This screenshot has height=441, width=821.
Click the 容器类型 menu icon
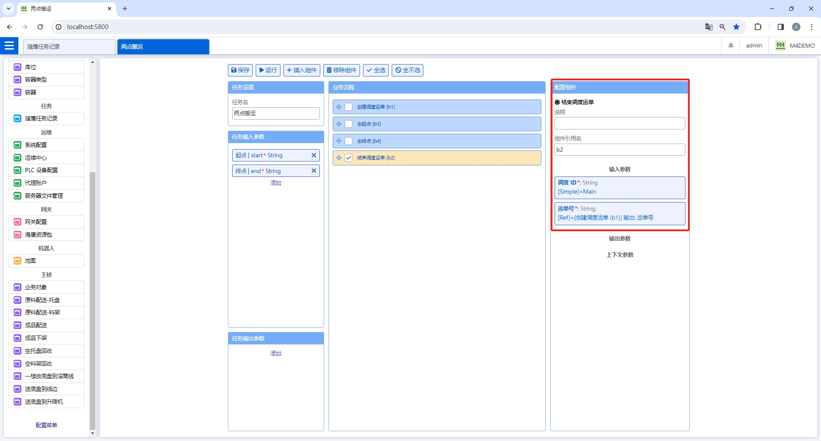point(18,79)
